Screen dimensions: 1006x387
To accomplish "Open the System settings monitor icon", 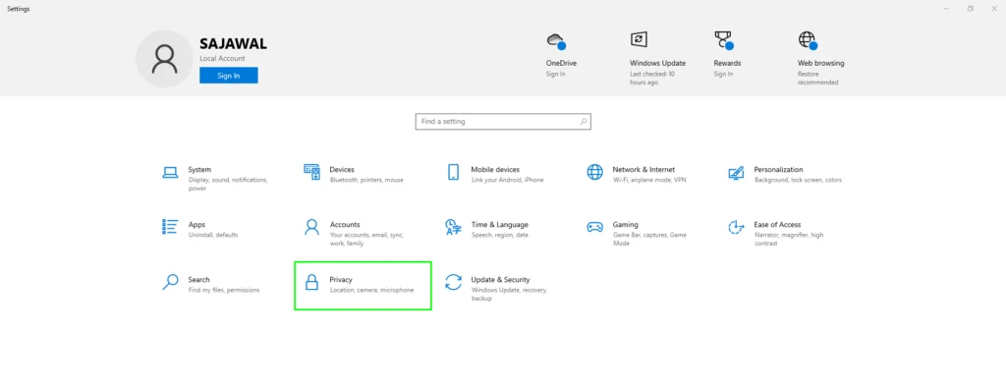I will 170,172.
